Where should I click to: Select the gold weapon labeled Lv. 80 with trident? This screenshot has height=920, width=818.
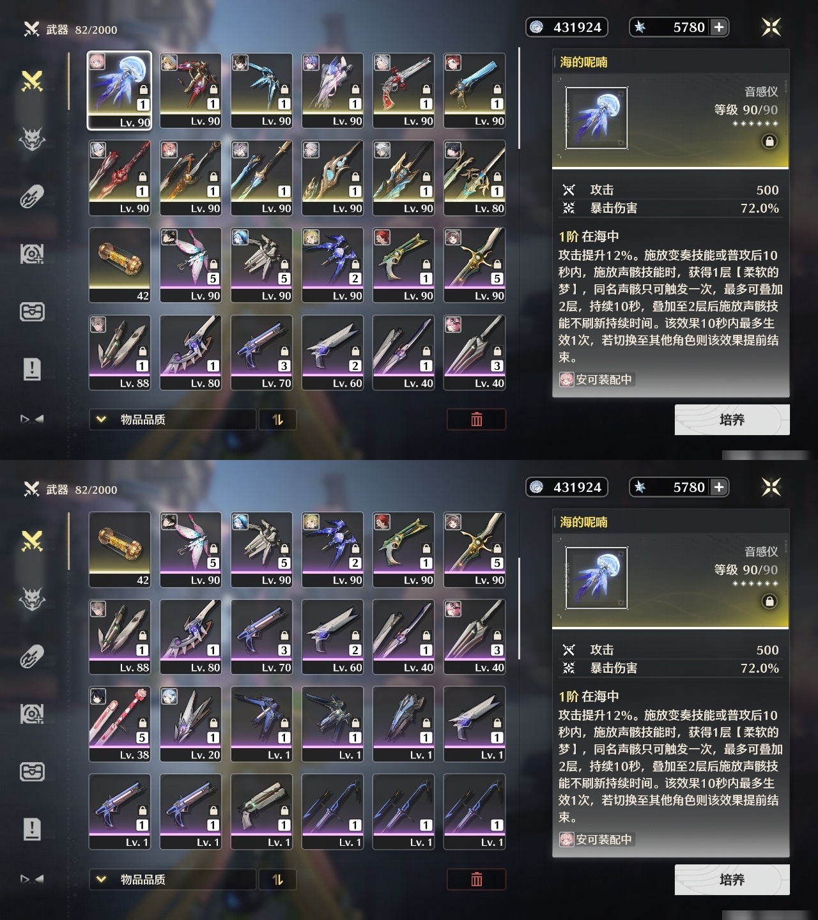click(474, 178)
